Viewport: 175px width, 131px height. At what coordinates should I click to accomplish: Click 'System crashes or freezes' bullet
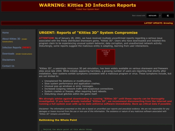pos(76,91)
